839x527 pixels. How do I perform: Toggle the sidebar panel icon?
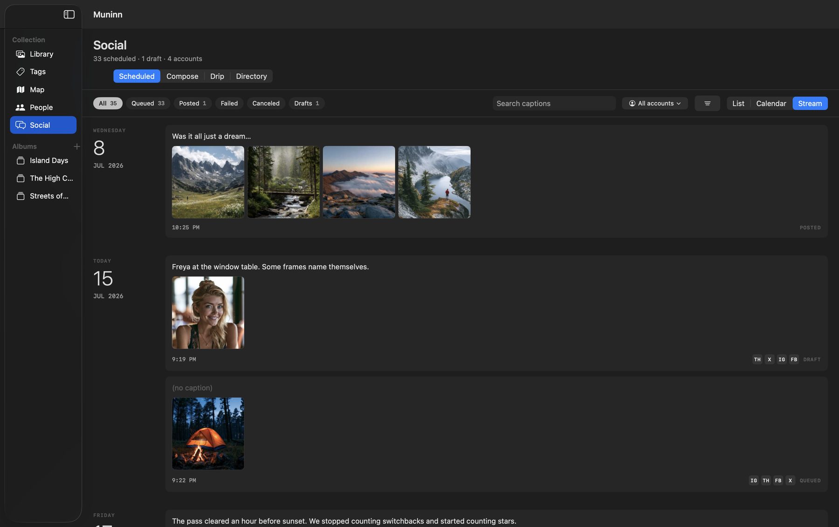coord(69,14)
